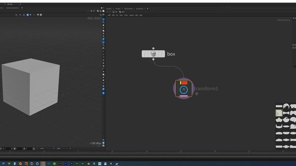
Task: Pick the arch-shaped node shape in palette
Action: (286, 106)
